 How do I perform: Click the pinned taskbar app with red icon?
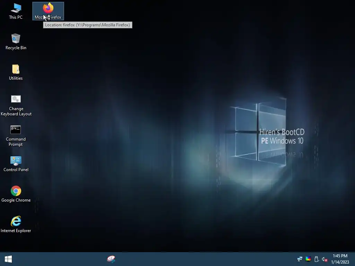tap(111, 259)
